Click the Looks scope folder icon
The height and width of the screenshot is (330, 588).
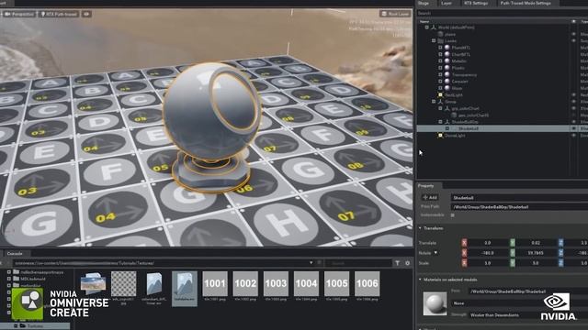tap(440, 40)
